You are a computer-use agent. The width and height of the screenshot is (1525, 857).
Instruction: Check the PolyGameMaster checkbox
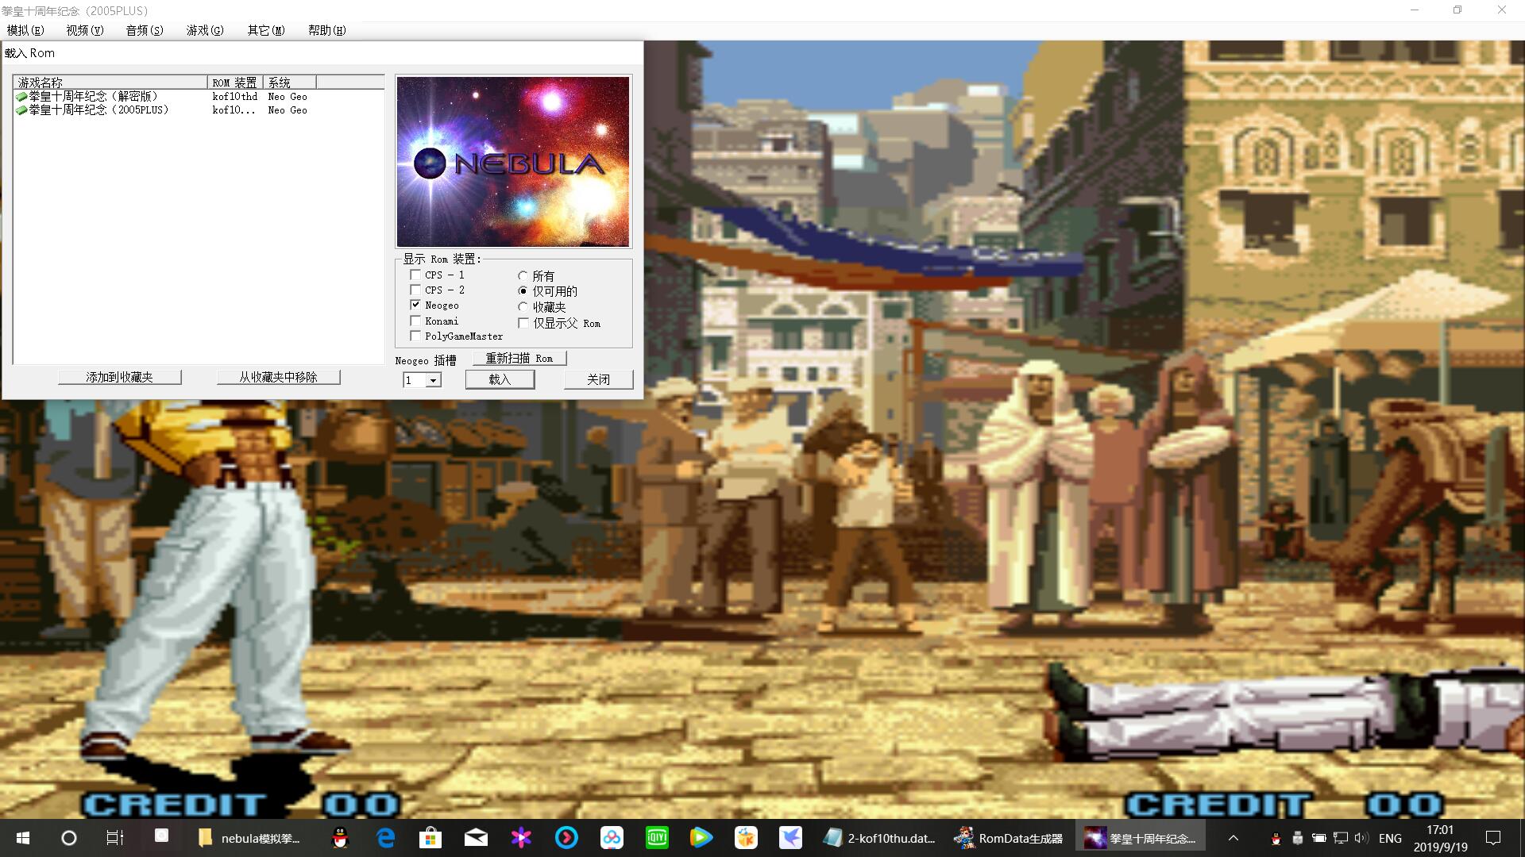(415, 336)
